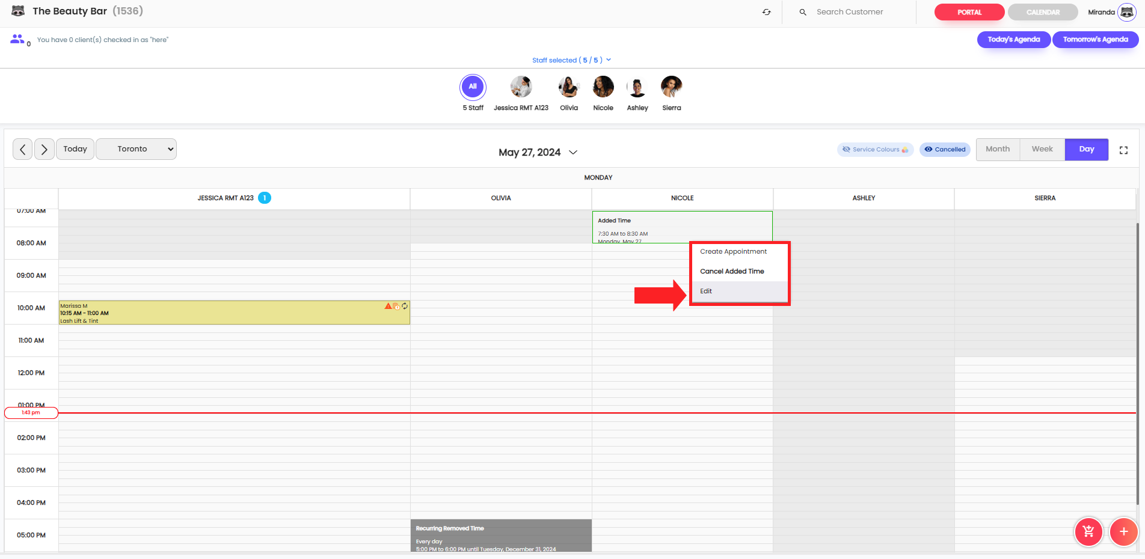The image size is (1145, 559).
Task: Click the NICOLE column header
Action: pyautogui.click(x=683, y=198)
